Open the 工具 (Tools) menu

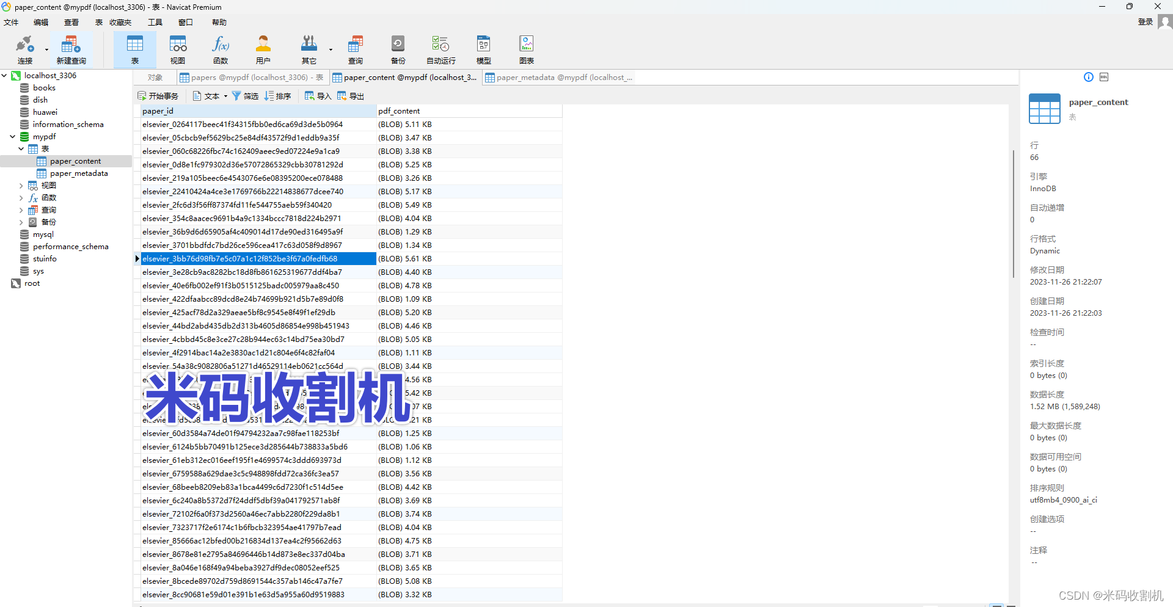click(x=155, y=23)
